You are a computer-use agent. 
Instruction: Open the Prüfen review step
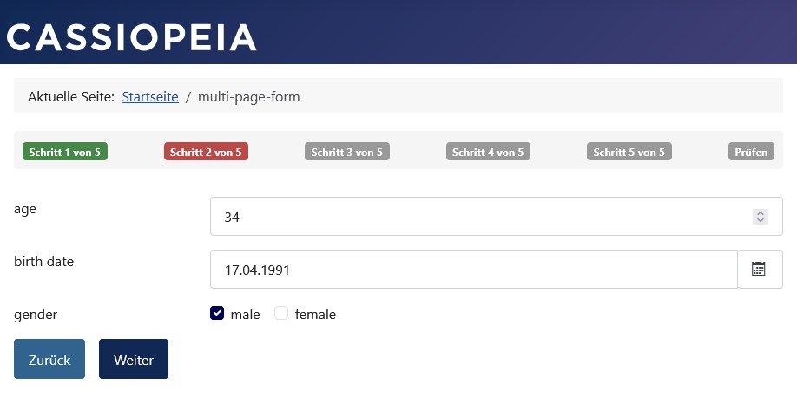[751, 152]
